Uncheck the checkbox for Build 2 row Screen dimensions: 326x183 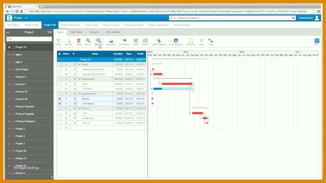(x=60, y=99)
